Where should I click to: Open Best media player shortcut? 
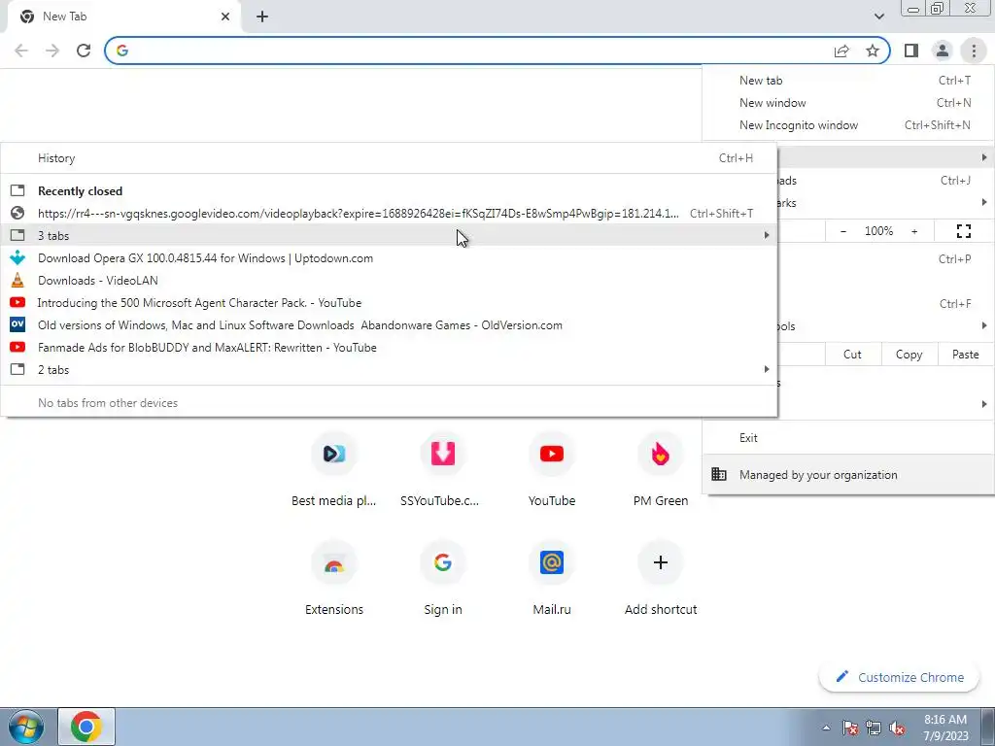coord(334,469)
